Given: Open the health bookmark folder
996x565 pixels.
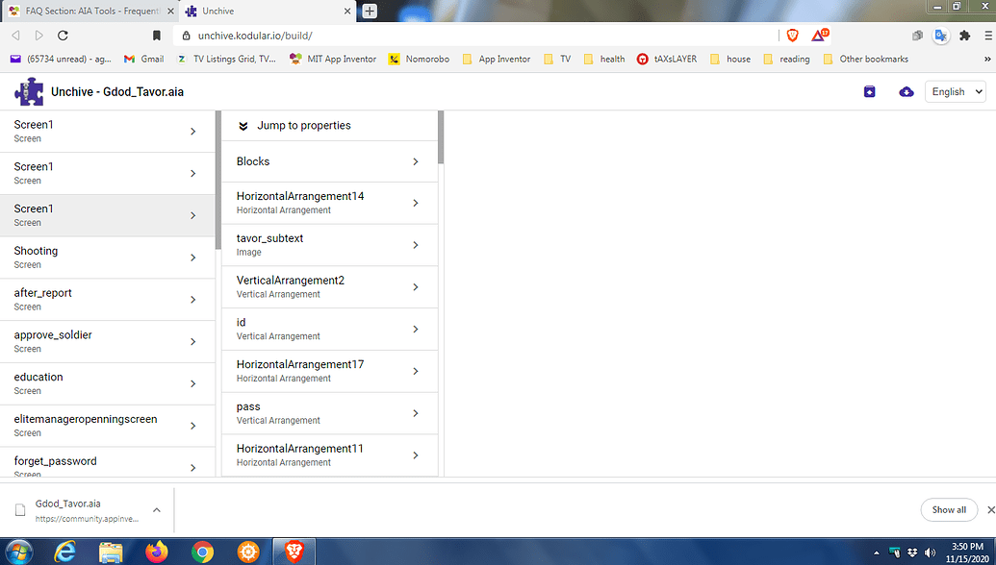Looking at the screenshot, I should pyautogui.click(x=604, y=59).
